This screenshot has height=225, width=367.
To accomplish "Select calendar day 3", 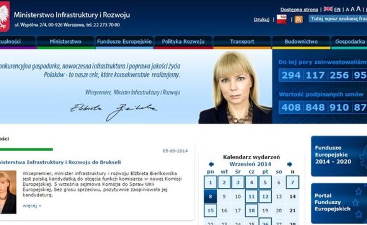I will pyautogui.click(x=238, y=182).
